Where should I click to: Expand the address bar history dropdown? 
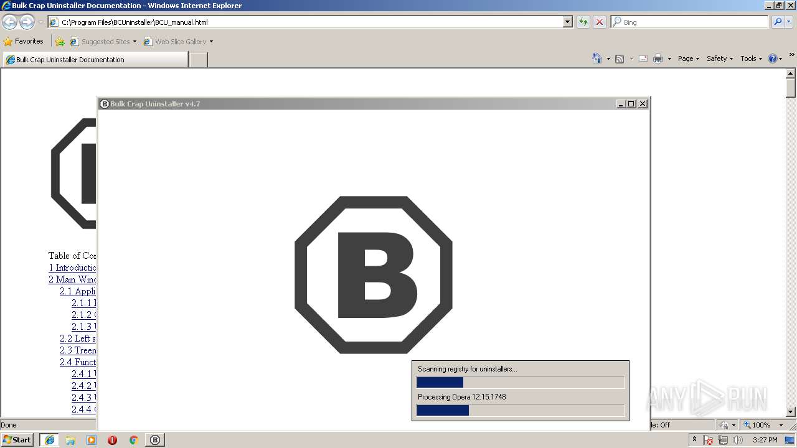point(568,22)
